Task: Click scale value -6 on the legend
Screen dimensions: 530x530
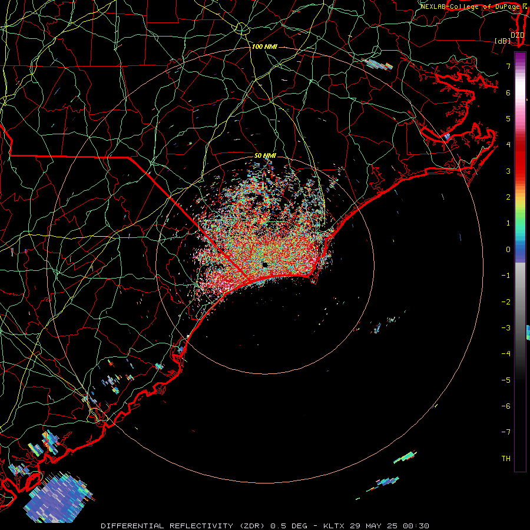Action: (x=506, y=406)
